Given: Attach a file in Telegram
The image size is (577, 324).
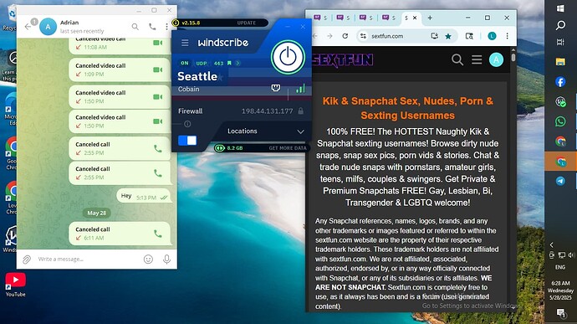Looking at the screenshot, I should pos(27,260).
